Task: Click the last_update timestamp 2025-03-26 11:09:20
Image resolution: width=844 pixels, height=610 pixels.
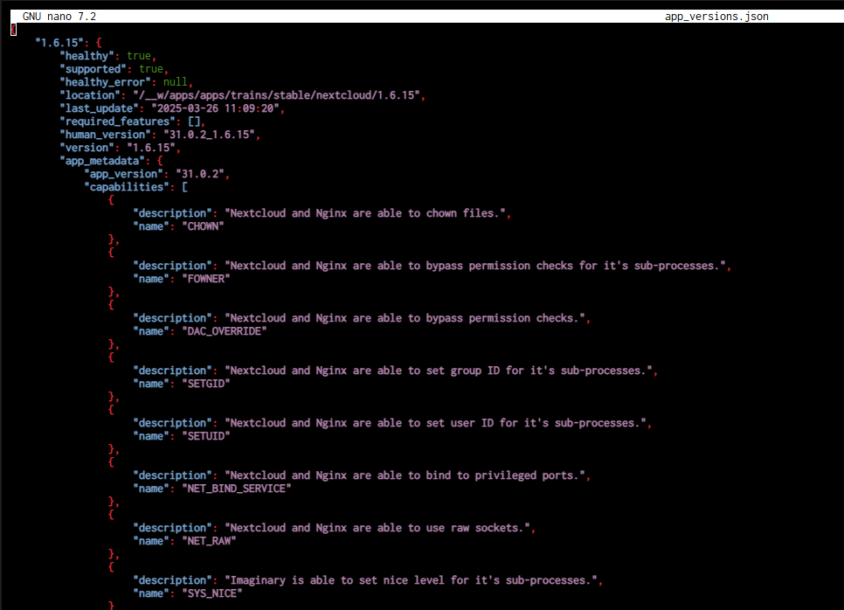Action: click(x=215, y=108)
